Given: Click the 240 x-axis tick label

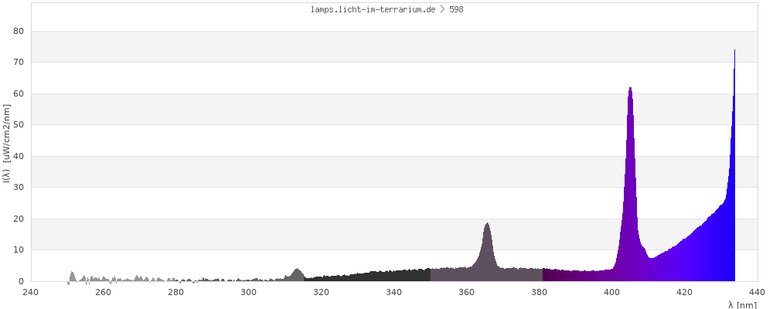Looking at the screenshot, I should coord(30,292).
